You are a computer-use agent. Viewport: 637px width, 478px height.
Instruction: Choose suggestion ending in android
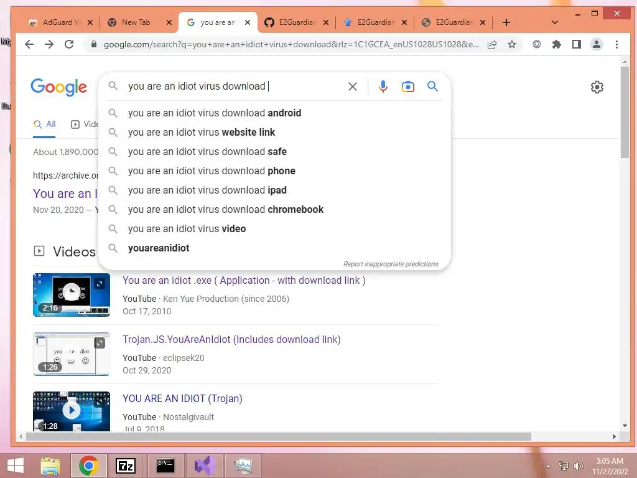pos(274,113)
